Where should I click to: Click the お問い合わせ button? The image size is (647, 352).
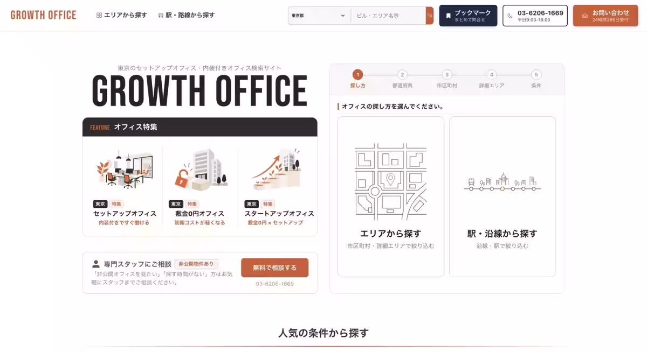tap(605, 16)
